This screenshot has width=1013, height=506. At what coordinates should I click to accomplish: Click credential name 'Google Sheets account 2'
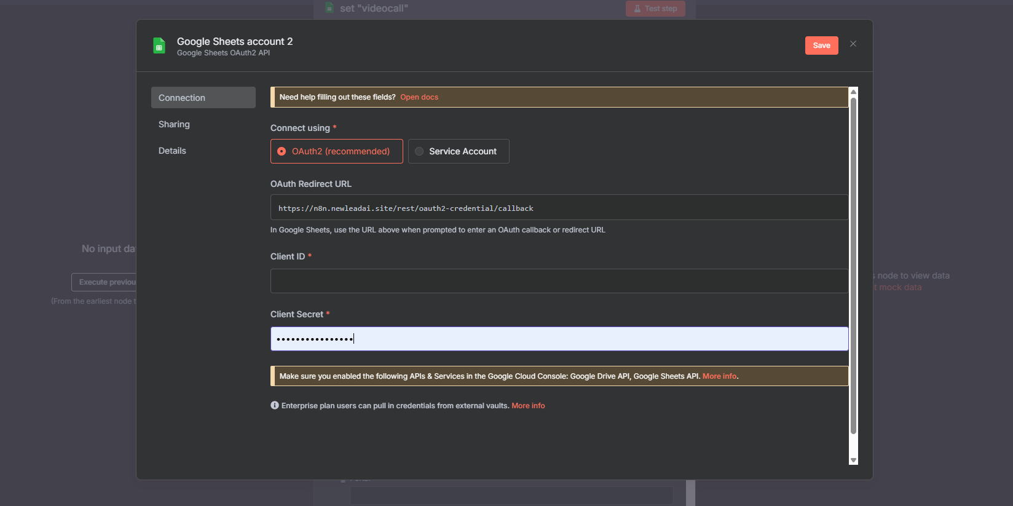click(235, 41)
